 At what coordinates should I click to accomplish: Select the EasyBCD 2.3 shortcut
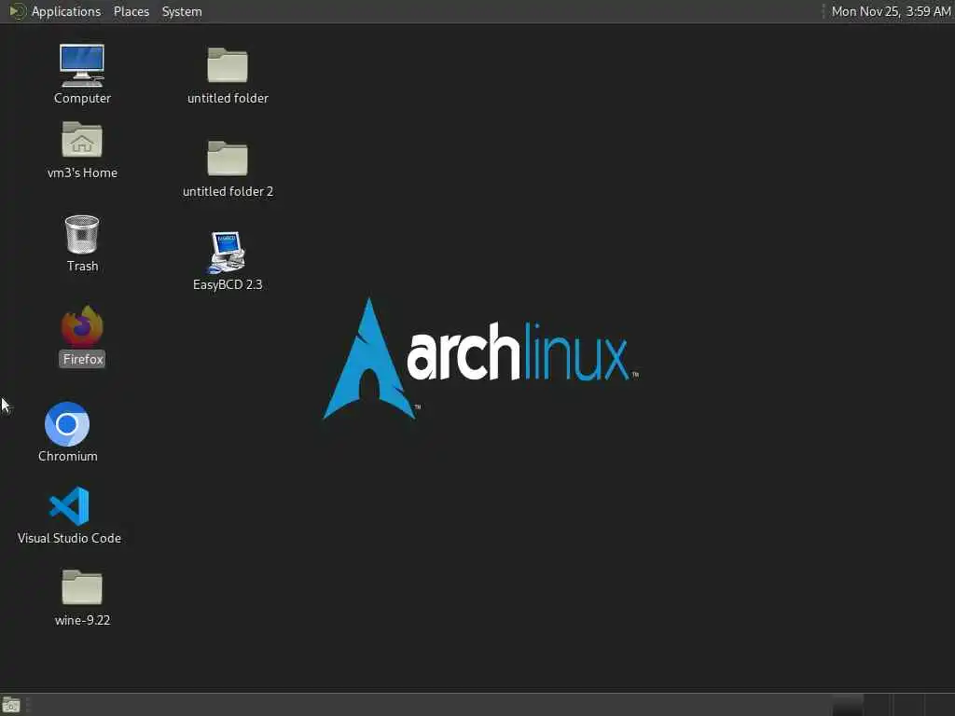[x=228, y=261]
